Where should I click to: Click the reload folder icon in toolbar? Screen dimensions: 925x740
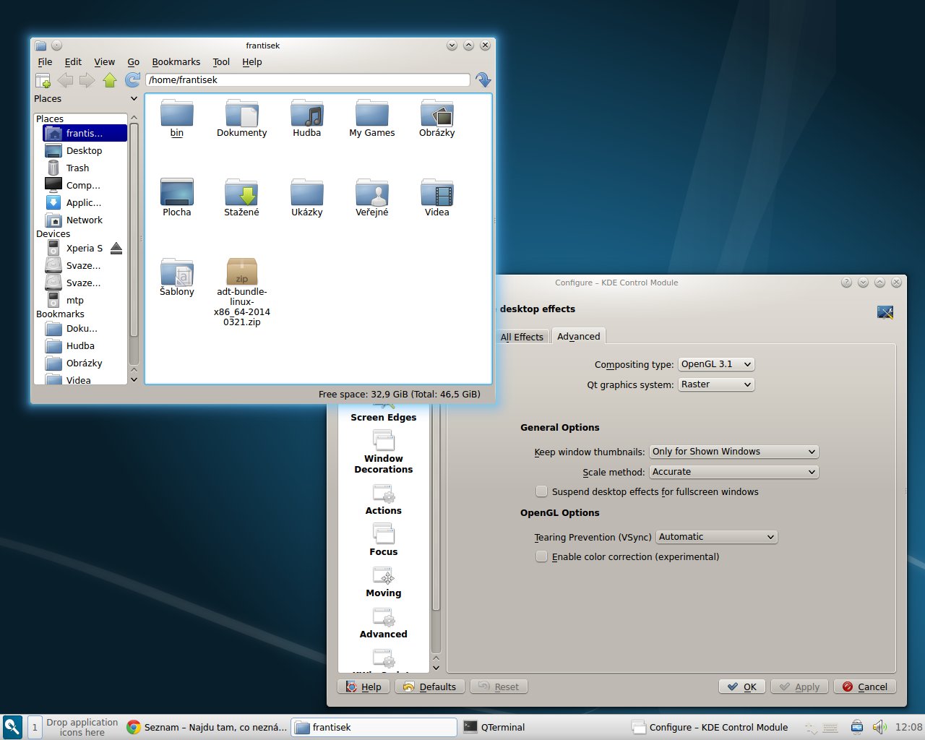point(132,80)
